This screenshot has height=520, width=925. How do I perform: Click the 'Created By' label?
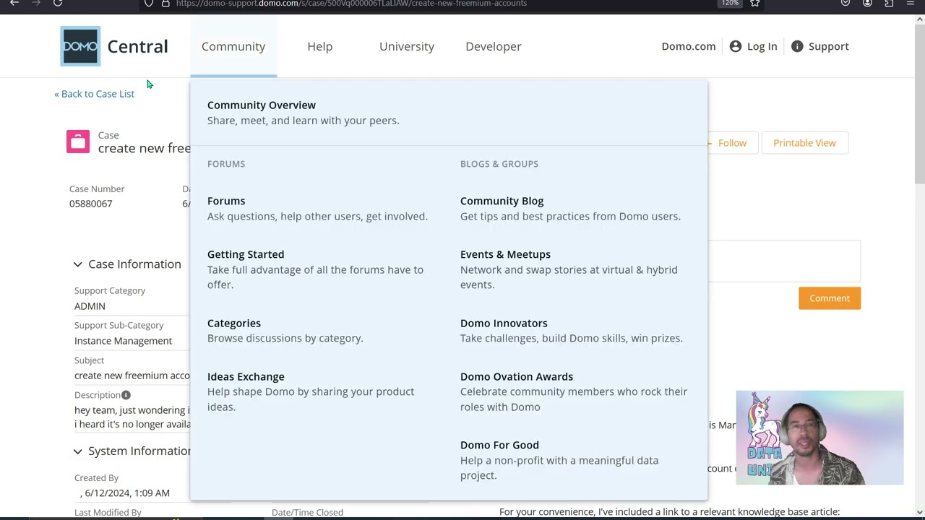96,478
